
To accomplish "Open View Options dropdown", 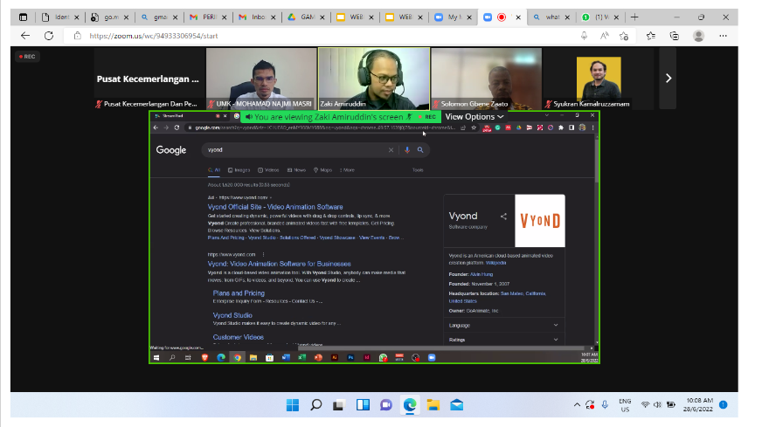I will pyautogui.click(x=475, y=117).
